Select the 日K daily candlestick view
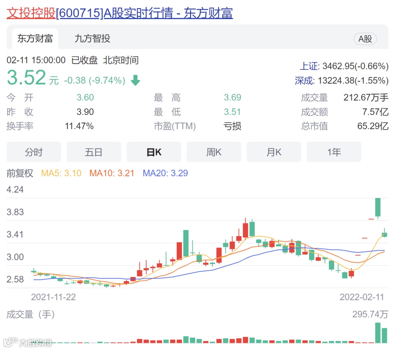Image resolution: width=401 pixels, height=350 pixels. point(154,152)
